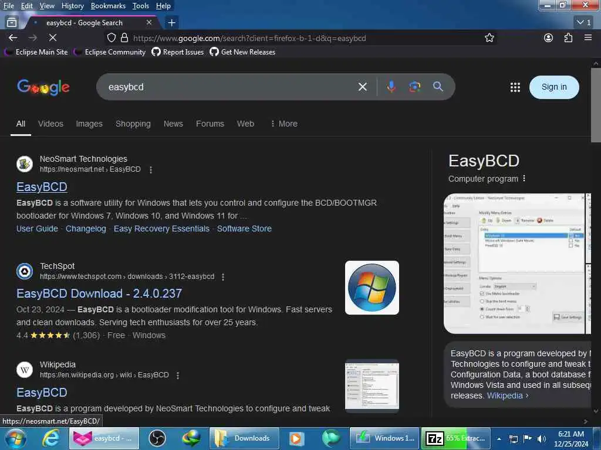List all tabs dropdown arrow
The image size is (601, 450).
[x=584, y=23]
